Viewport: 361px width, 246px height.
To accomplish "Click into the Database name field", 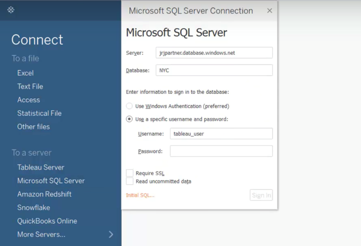I will (214, 70).
